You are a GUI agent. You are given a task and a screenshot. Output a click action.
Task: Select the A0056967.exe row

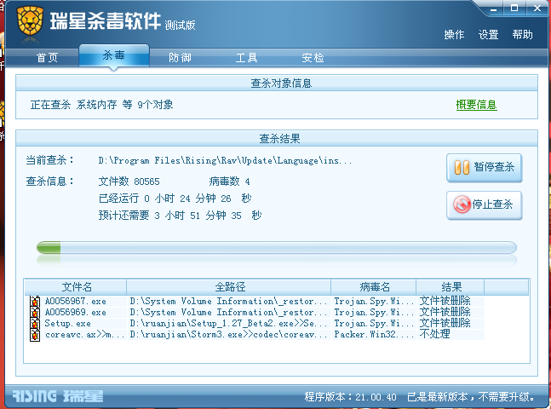255,302
